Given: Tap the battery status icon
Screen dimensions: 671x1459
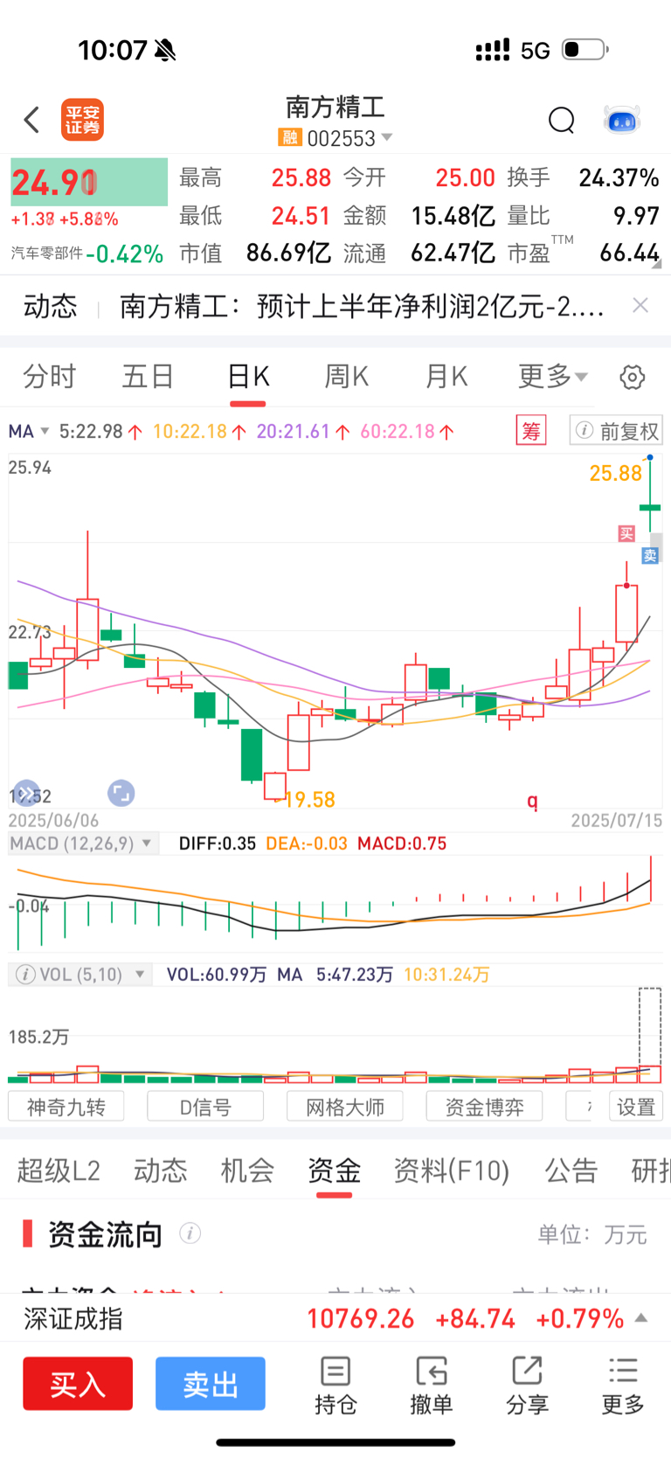Looking at the screenshot, I should point(585,49).
